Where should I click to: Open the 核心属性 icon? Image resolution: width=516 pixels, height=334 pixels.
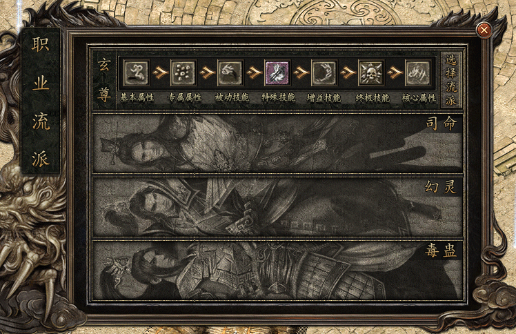pyautogui.click(x=418, y=72)
